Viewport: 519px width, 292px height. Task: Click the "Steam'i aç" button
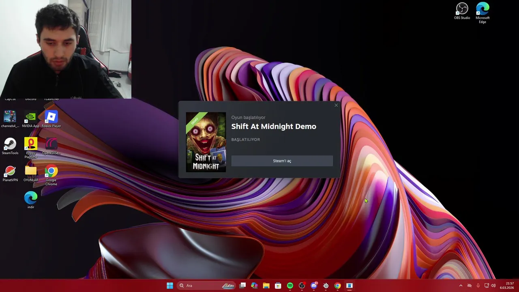(282, 161)
